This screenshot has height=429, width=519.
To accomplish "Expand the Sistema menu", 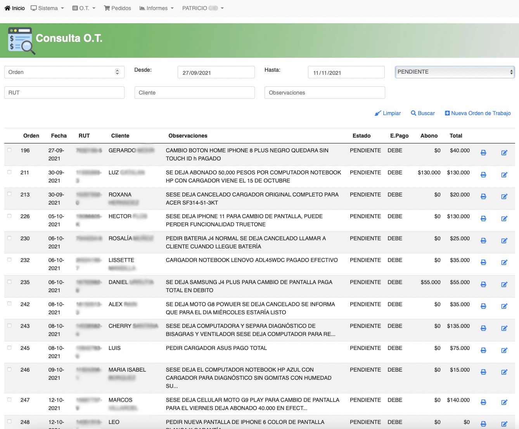I will point(47,8).
